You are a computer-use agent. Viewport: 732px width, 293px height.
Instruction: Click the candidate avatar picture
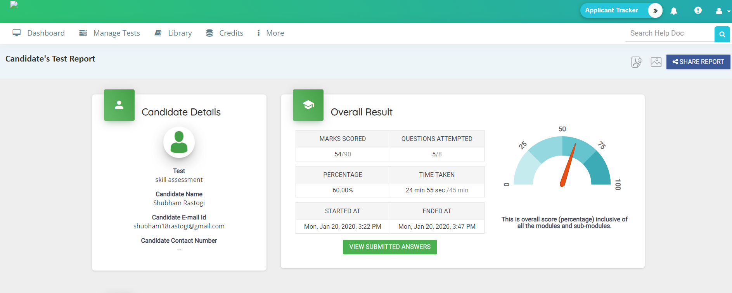179,142
